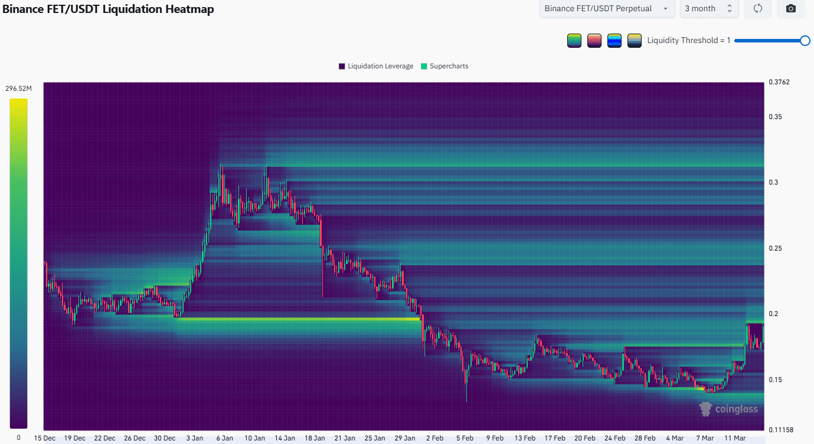Click the Liquidity Threshold slider handle
The height and width of the screenshot is (444, 814).
click(806, 40)
